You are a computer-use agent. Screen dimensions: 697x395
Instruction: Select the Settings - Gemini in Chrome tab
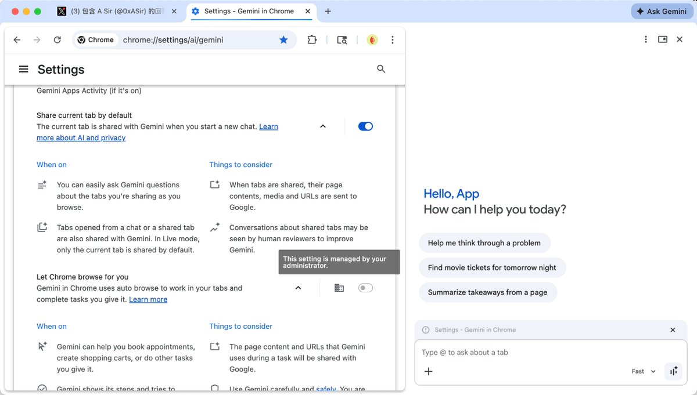tap(250, 11)
